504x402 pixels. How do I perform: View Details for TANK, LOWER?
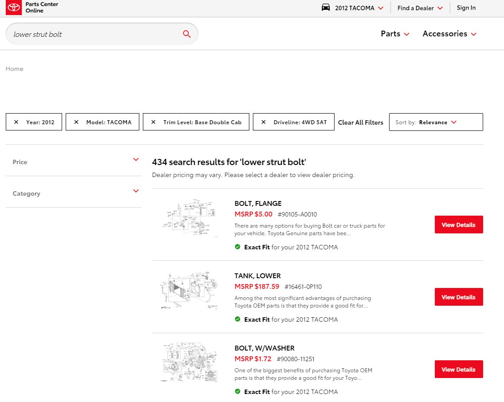click(x=459, y=297)
